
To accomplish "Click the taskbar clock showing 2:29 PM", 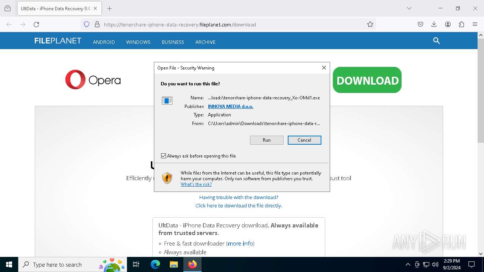I will (452, 264).
